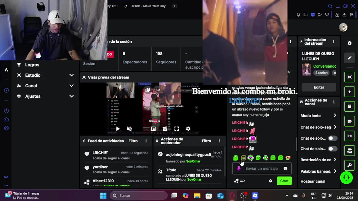The image size is (358, 201).
Task: Open browser sidebar history clock icon
Action: click(6, 111)
